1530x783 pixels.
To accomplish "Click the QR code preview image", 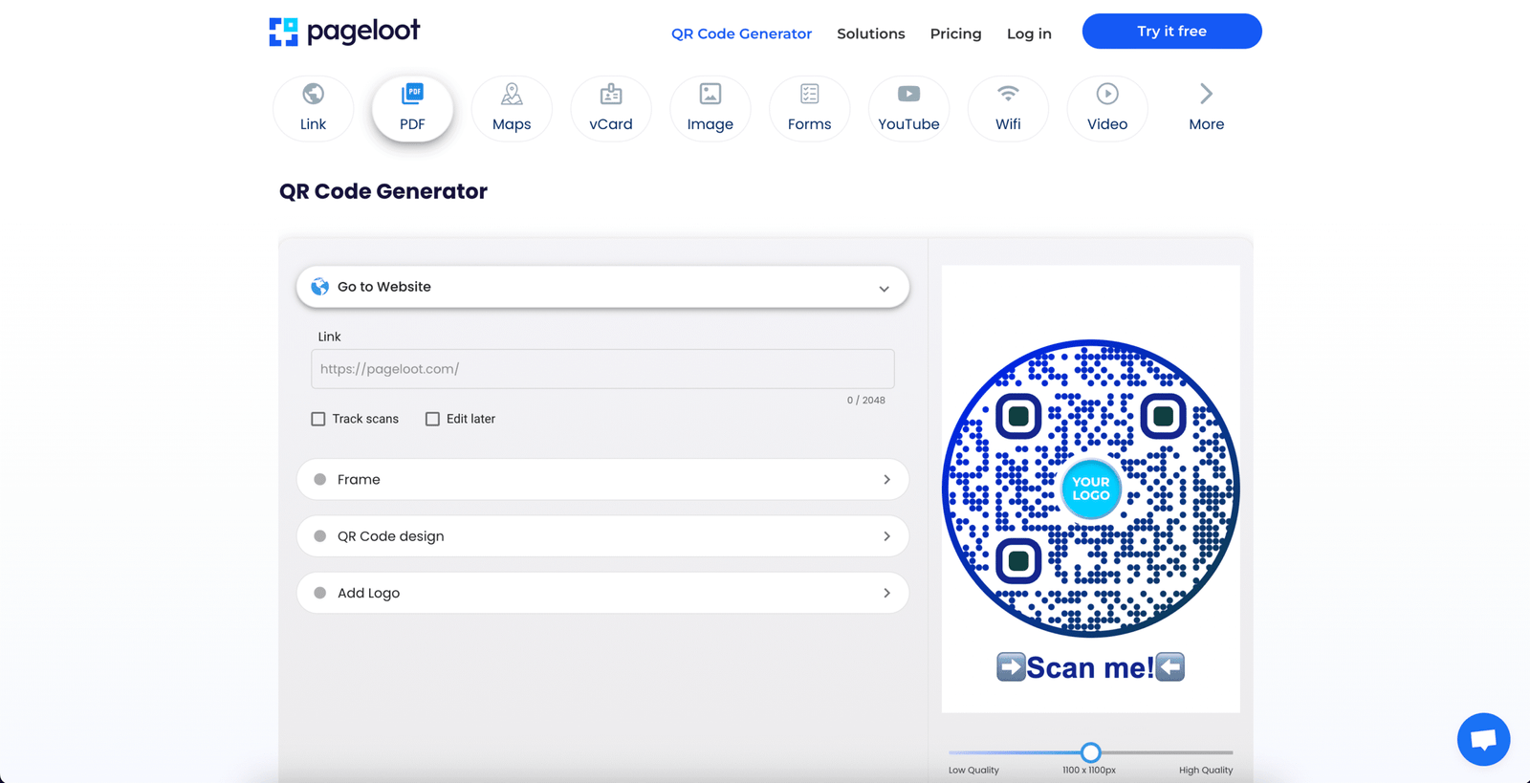I will click(x=1090, y=489).
